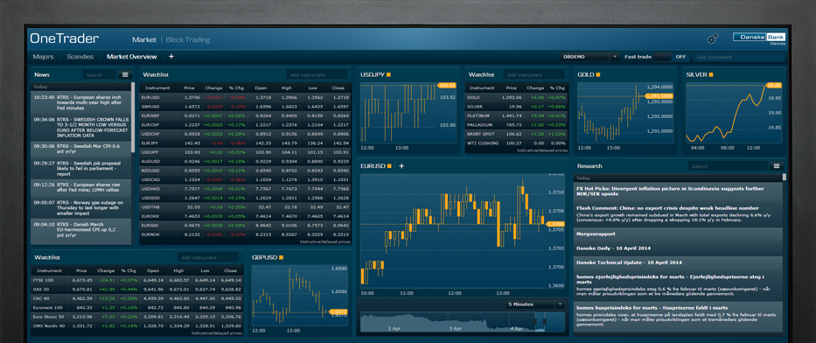The width and height of the screenshot is (816, 343).
Task: Open the DBDEMO account dropdown
Action: (590, 57)
